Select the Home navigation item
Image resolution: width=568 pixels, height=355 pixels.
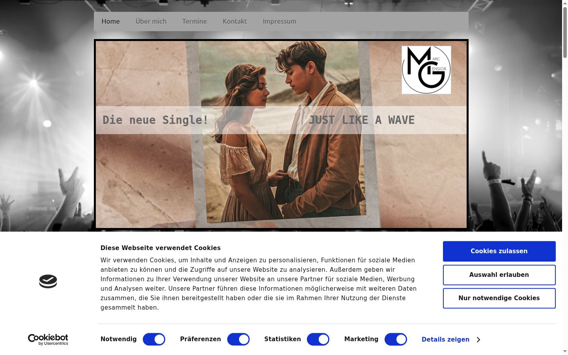110,21
